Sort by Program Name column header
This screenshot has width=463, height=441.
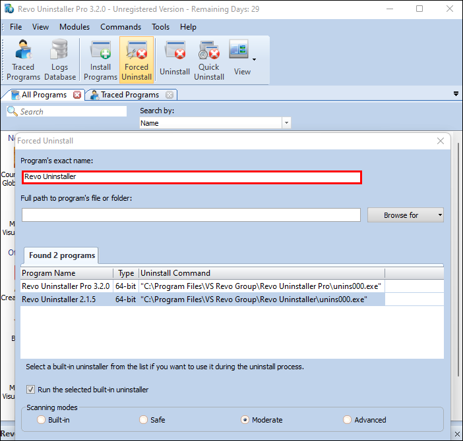pos(67,273)
